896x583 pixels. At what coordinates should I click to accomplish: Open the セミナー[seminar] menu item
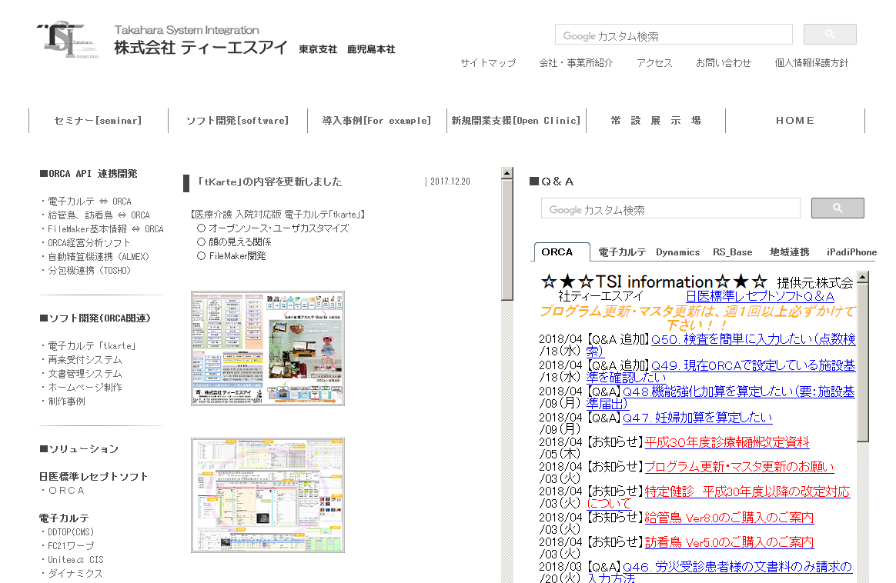pos(98,120)
